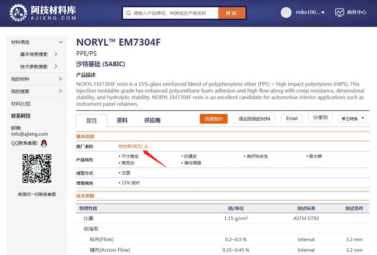Open the mike100... account dropdown
Image resolution: width=377 pixels, height=255 pixels.
point(310,12)
